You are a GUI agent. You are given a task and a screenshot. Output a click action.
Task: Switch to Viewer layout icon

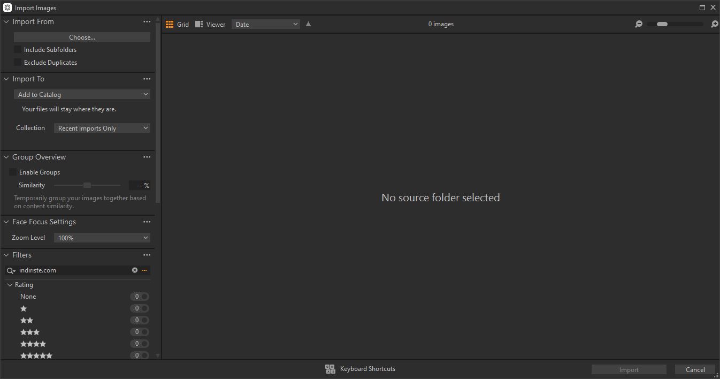click(199, 24)
